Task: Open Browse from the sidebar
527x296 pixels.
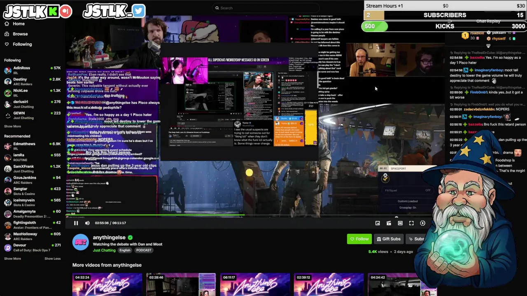Action: click(x=20, y=34)
